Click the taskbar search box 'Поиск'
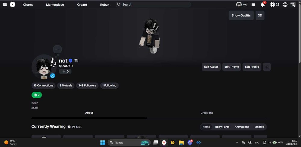Viewport: 301px width, 147px height. point(129,143)
